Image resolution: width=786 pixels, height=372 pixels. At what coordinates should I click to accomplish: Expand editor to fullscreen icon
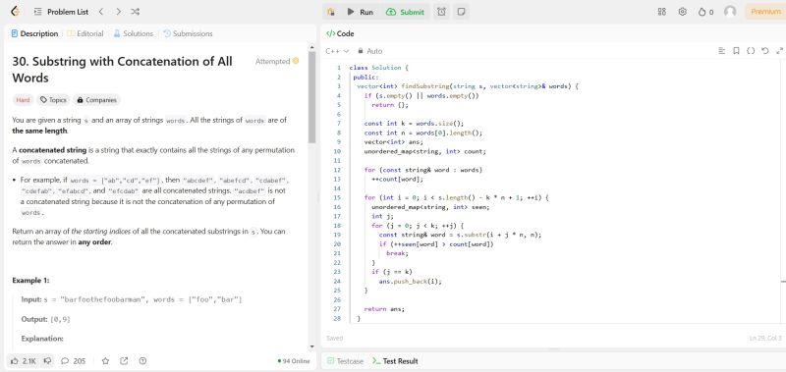click(779, 51)
